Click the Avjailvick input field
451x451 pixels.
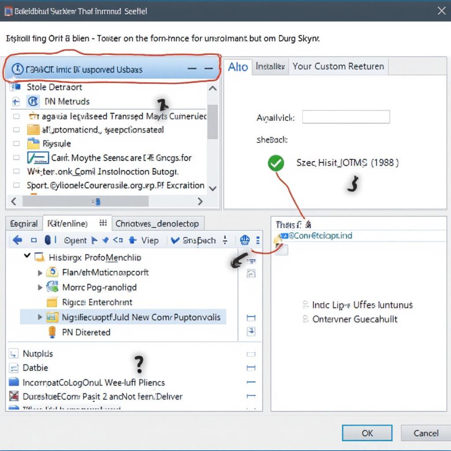coord(346,117)
